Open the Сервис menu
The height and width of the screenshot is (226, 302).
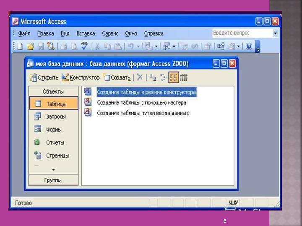click(x=110, y=33)
